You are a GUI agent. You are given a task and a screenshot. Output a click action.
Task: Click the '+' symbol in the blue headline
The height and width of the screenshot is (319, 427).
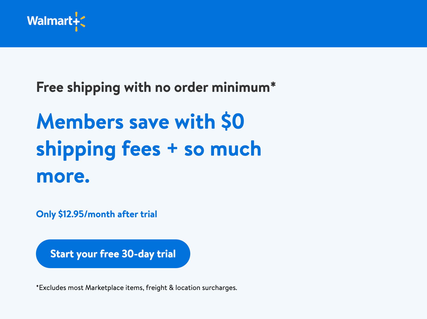coord(172,149)
